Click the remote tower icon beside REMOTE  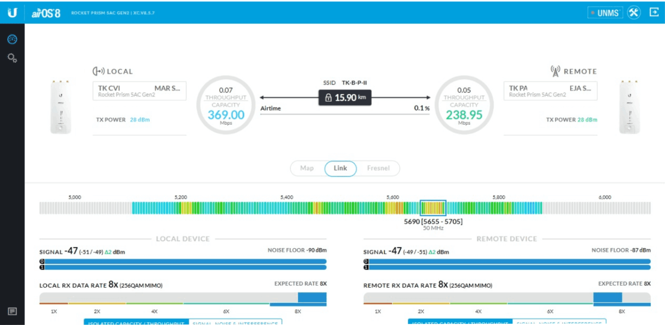pos(555,71)
